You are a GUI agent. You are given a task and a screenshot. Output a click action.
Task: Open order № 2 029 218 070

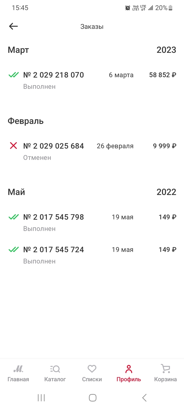(54, 75)
